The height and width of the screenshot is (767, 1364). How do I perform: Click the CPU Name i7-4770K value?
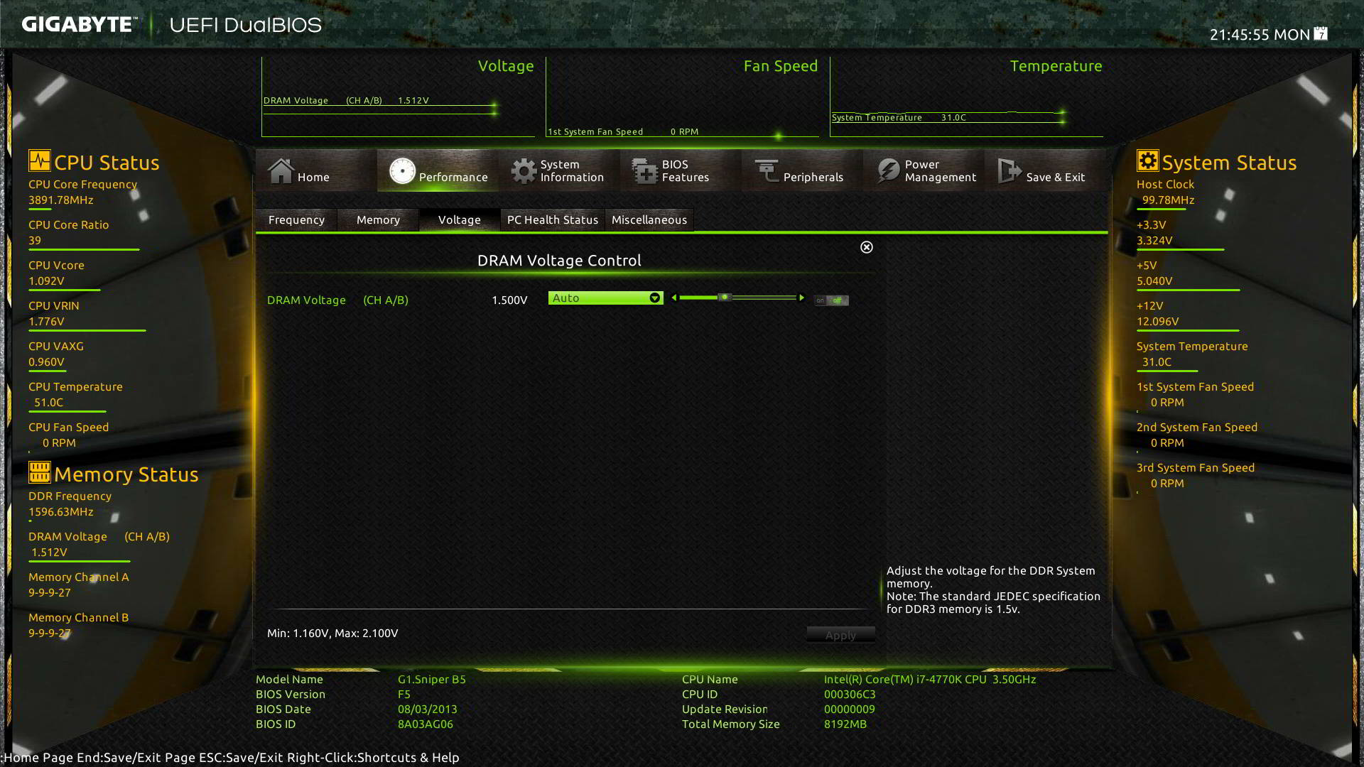930,680
